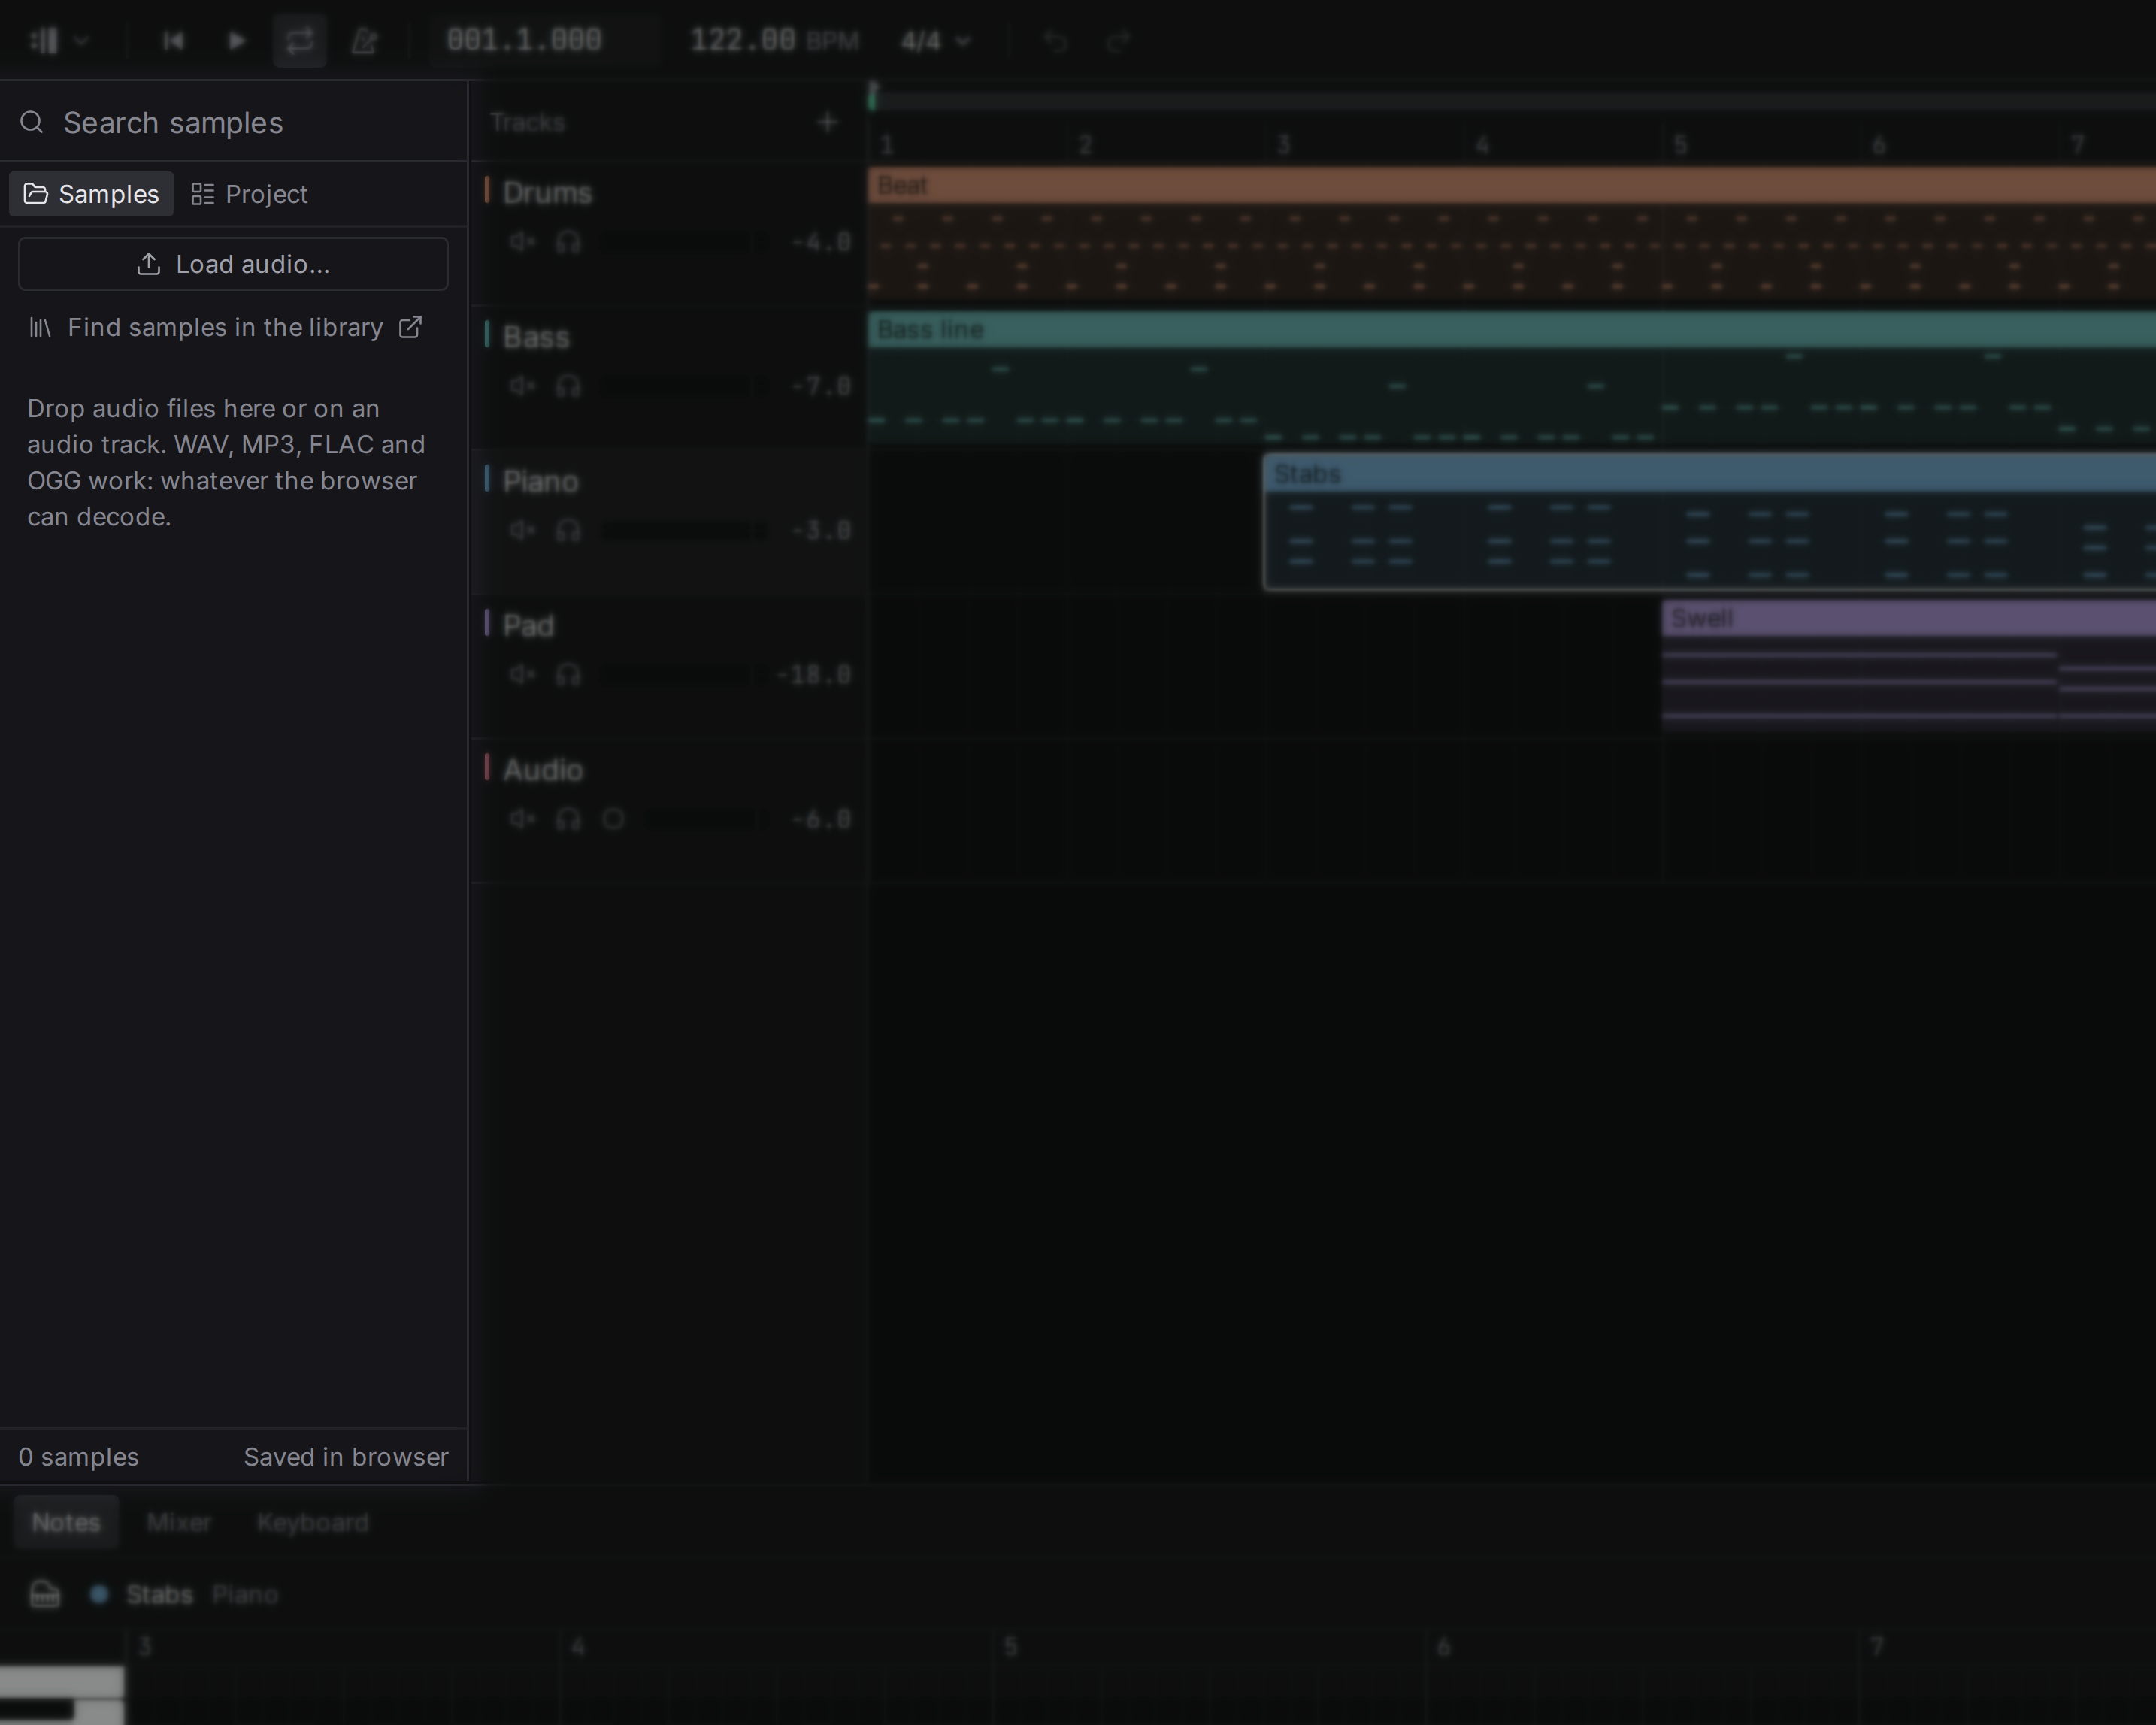Click the piano keys icon beside Stabs

[x=45, y=1594]
